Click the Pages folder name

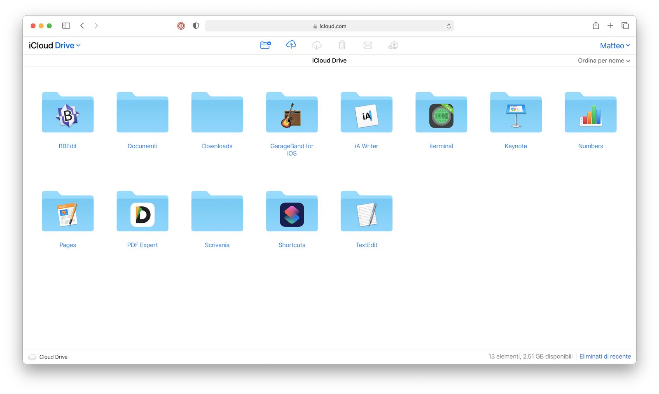[x=68, y=245]
